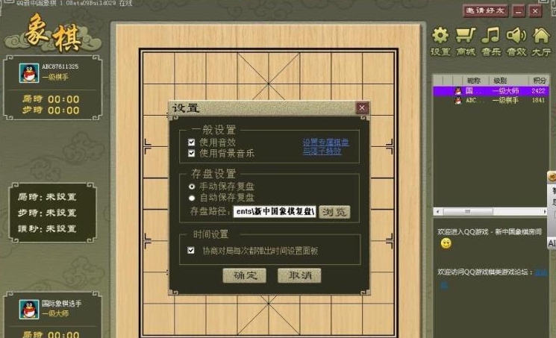
Task: Sort the player list by the 积分 column header
Action: pyautogui.click(x=539, y=81)
